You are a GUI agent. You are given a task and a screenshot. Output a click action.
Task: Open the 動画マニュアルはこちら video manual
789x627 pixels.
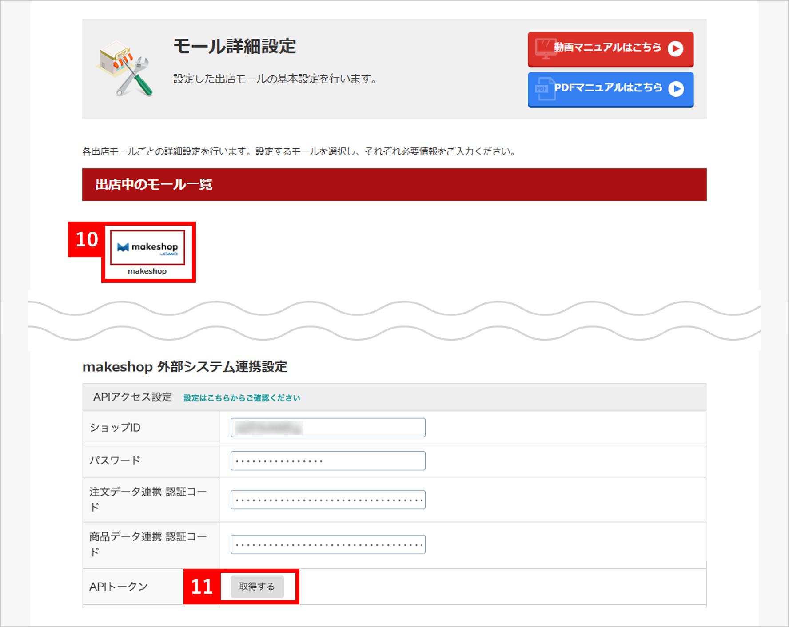[x=610, y=49]
